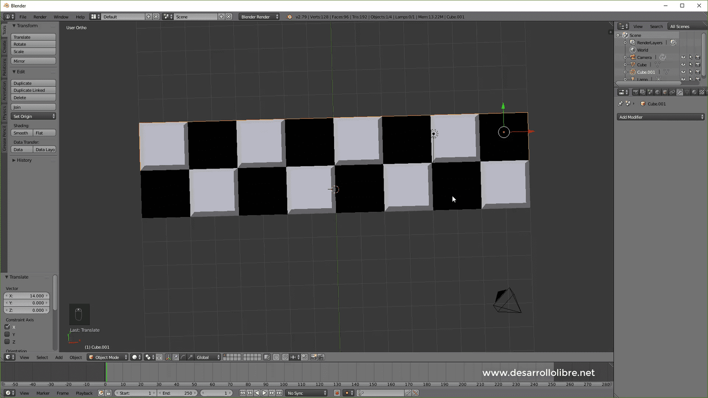Click the Translate button

click(34, 37)
